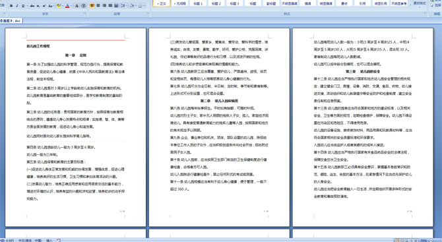Click the red font color A swatch
This screenshot has width=442, height=242.
point(67,6)
